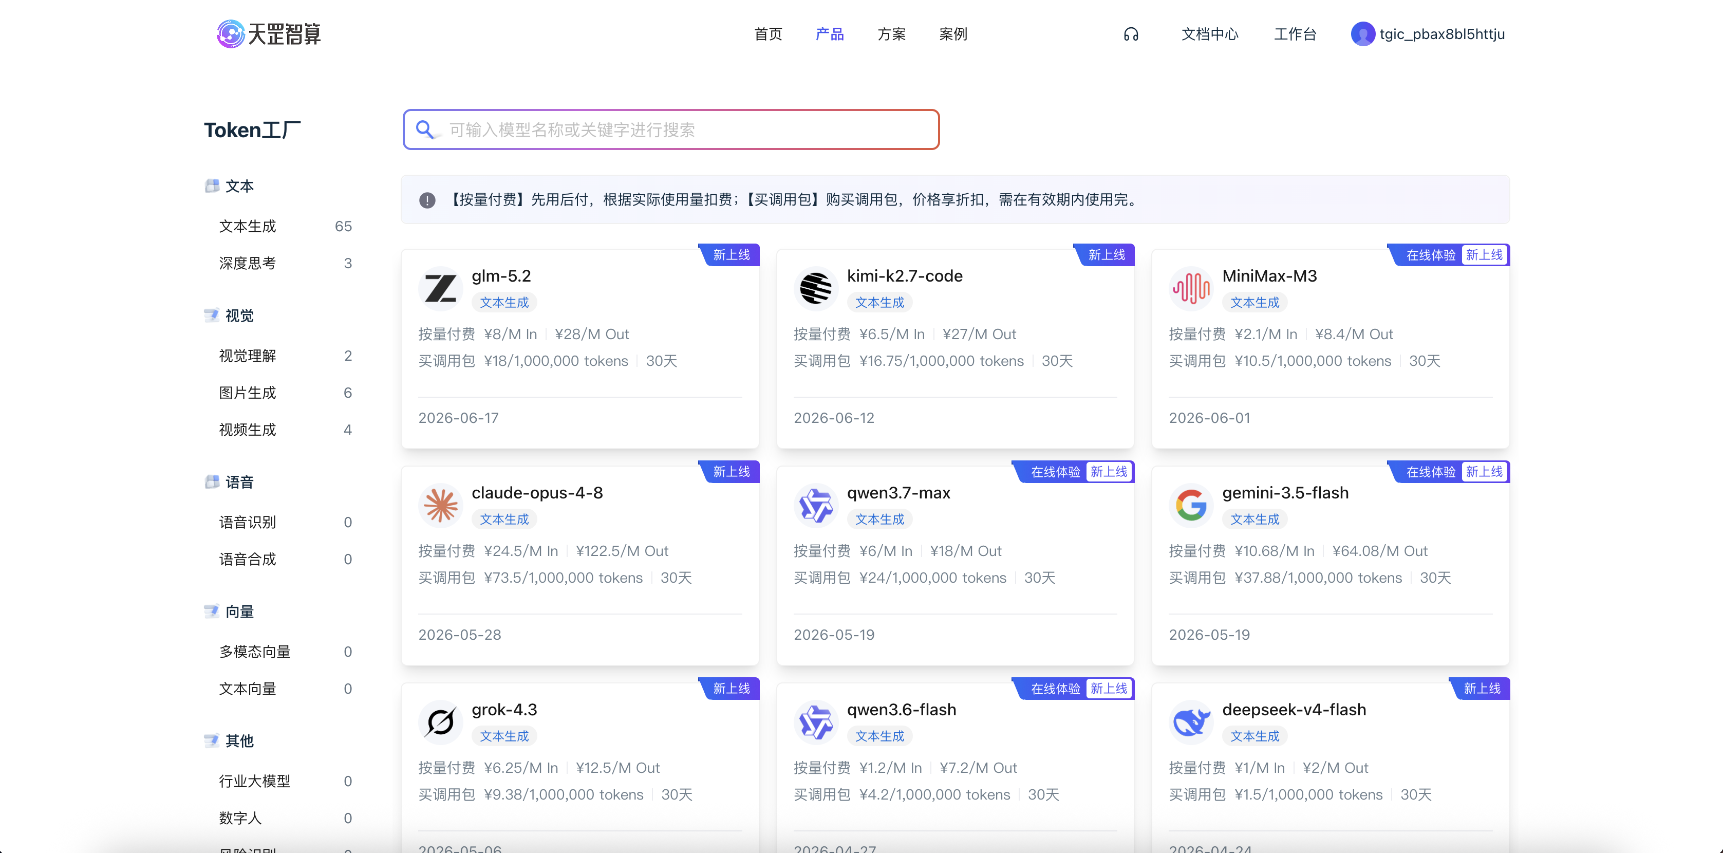This screenshot has width=1723, height=853.
Task: Select 语音识别 category in sidebar
Action: tap(286, 522)
